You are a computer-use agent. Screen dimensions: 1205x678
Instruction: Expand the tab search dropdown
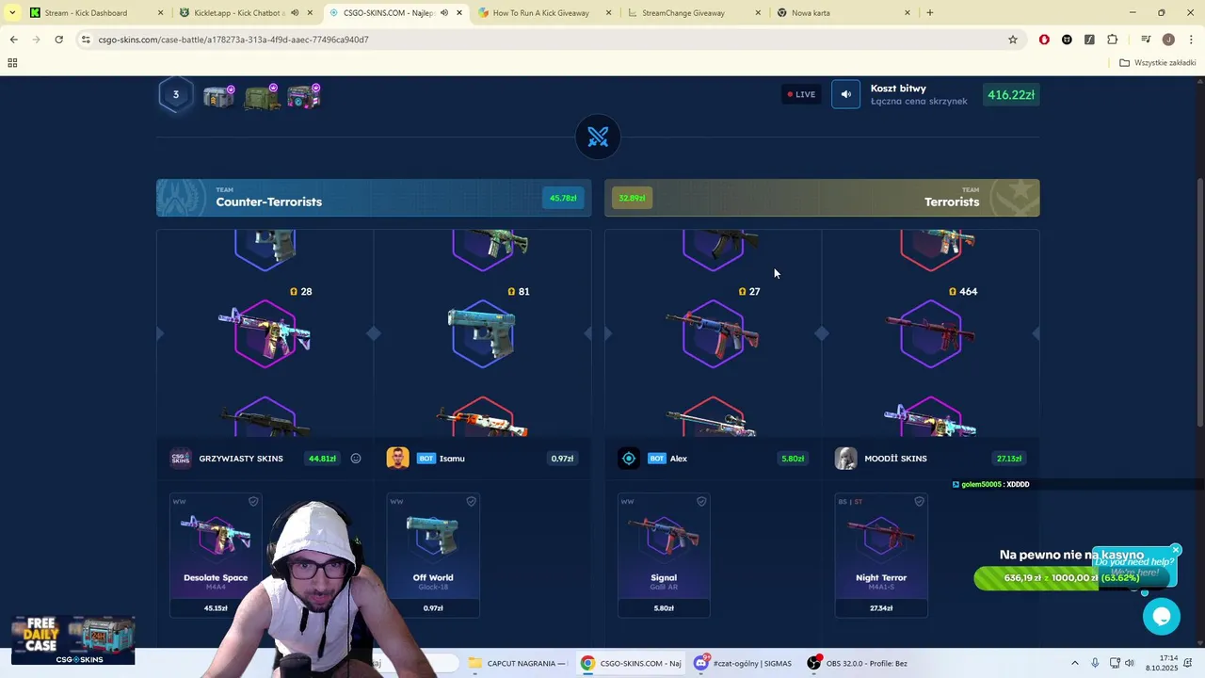click(x=12, y=13)
